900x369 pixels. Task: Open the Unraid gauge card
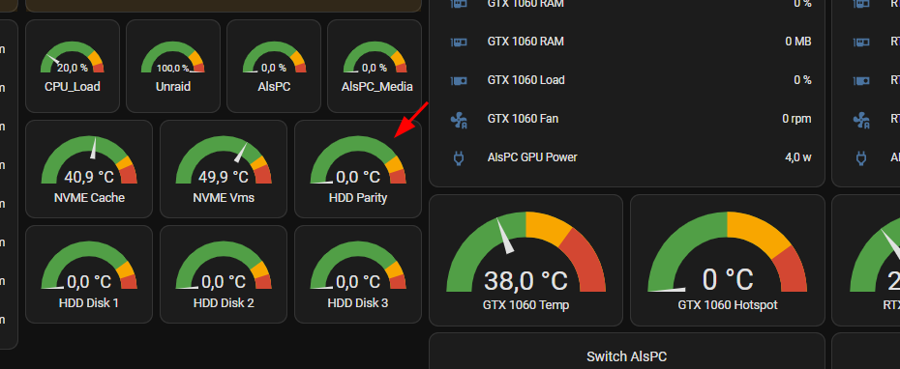point(173,66)
